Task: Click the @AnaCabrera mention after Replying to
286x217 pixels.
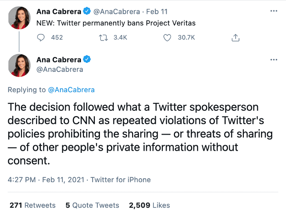Action: [71, 90]
